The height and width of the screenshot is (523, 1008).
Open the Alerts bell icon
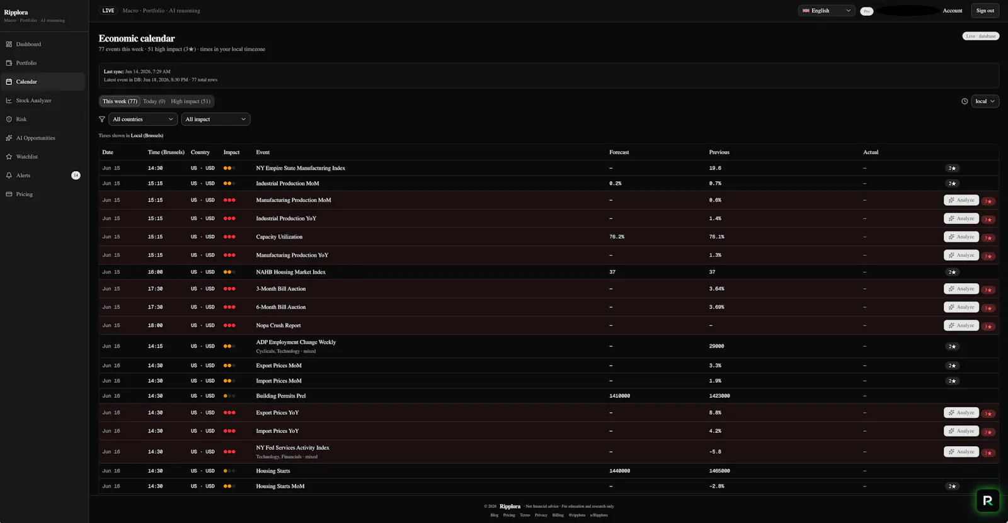pyautogui.click(x=9, y=176)
